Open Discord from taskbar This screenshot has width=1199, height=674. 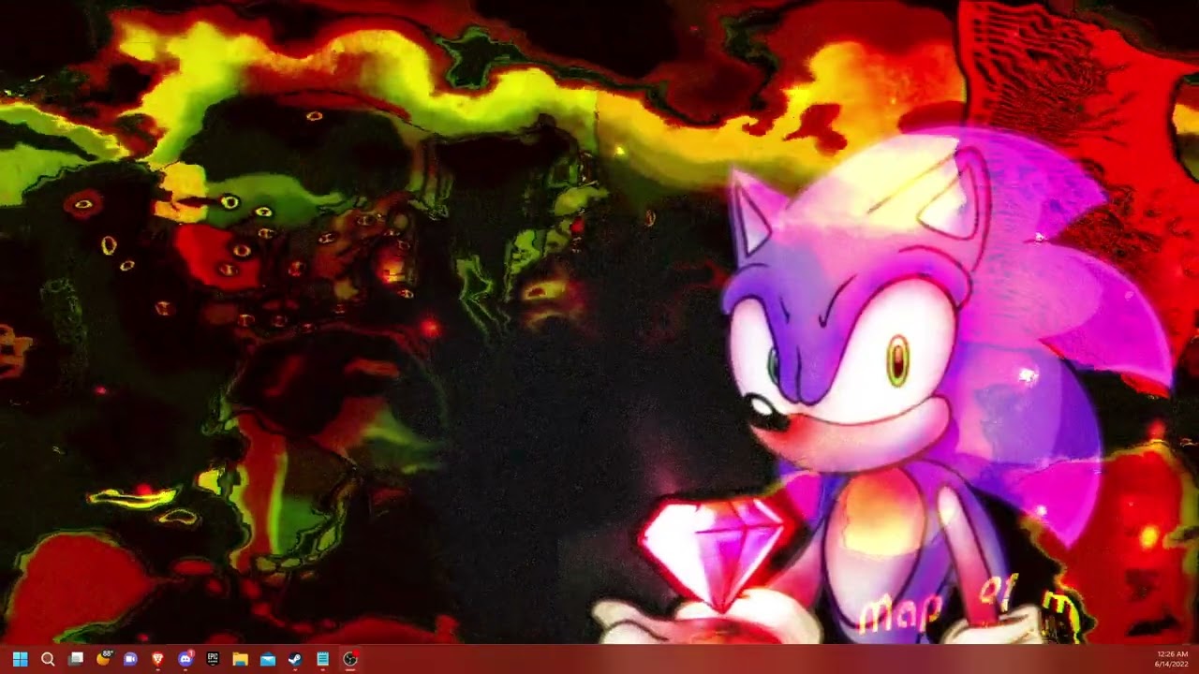point(185,659)
